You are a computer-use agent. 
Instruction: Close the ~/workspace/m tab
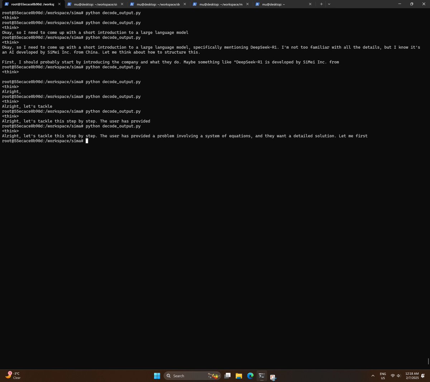tap(247, 4)
